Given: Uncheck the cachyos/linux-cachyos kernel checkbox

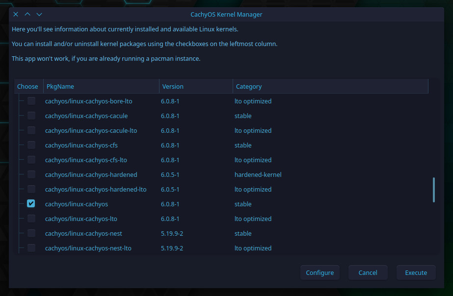Looking at the screenshot, I should tap(31, 204).
